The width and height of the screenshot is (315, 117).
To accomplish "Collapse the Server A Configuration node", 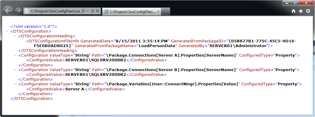I will (15, 55).
